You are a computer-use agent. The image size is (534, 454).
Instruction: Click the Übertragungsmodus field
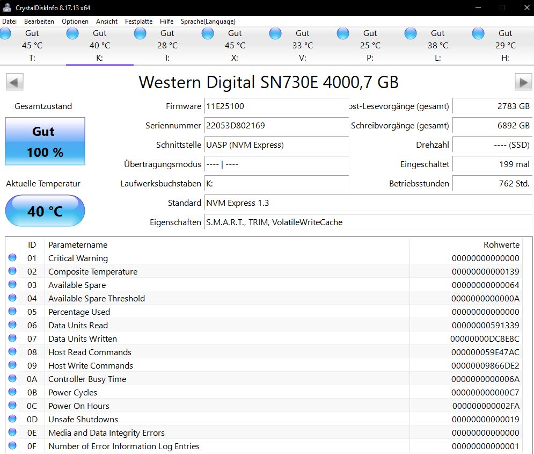276,164
